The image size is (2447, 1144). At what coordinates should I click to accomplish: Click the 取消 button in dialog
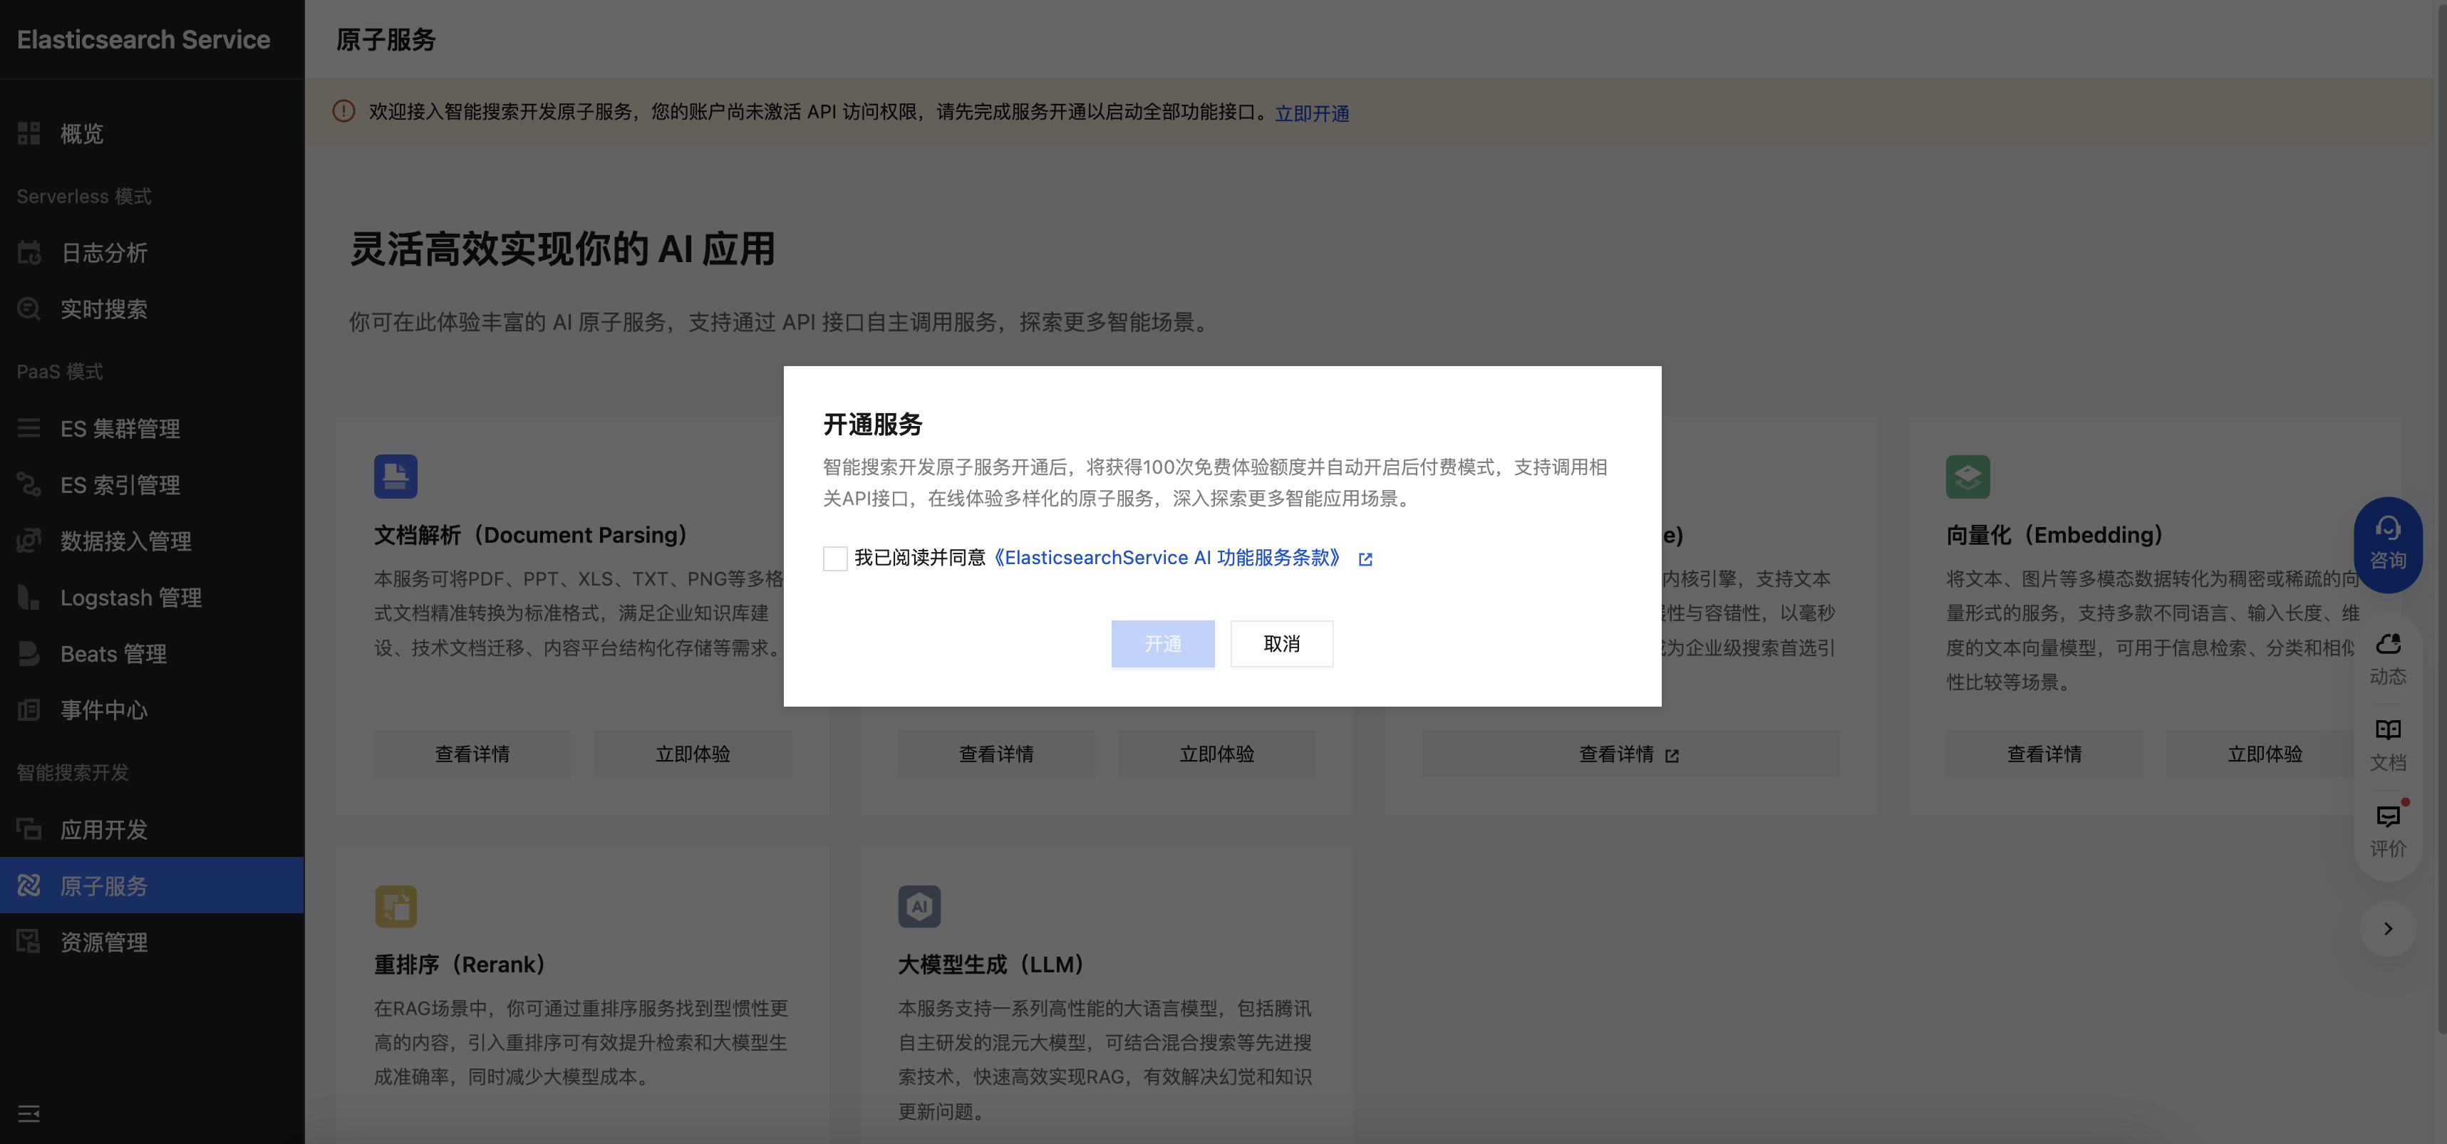tap(1281, 644)
